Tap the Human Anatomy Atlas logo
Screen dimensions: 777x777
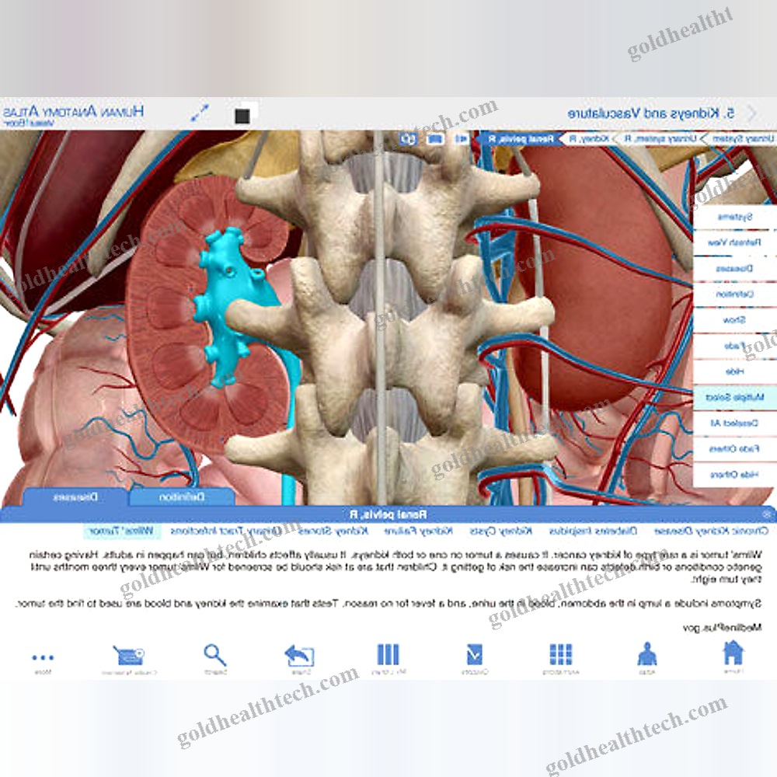(x=73, y=114)
